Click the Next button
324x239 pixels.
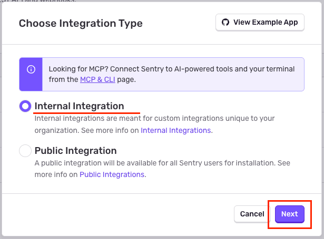(x=289, y=214)
